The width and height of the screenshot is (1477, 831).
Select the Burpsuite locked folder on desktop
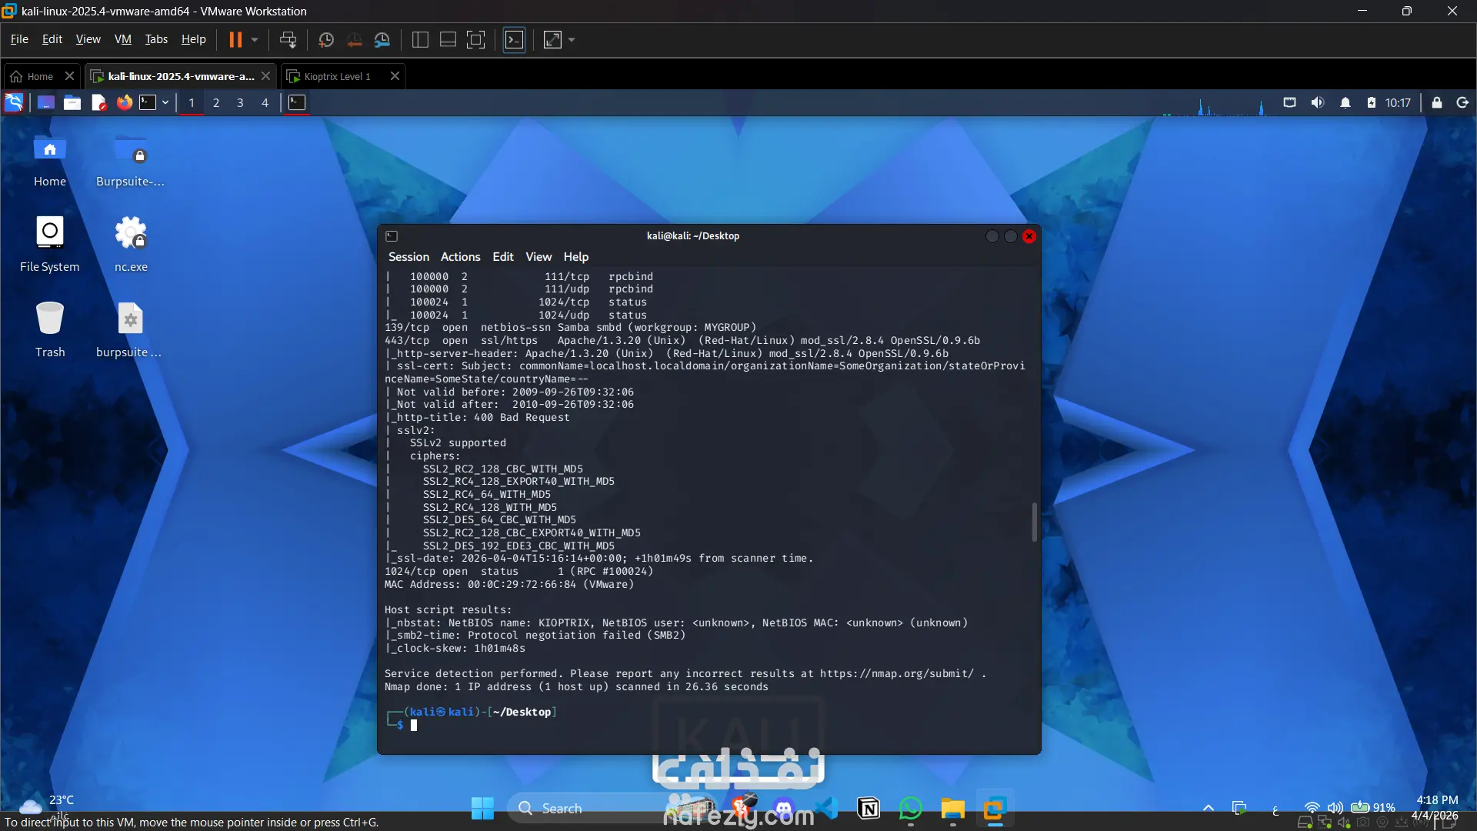130,160
